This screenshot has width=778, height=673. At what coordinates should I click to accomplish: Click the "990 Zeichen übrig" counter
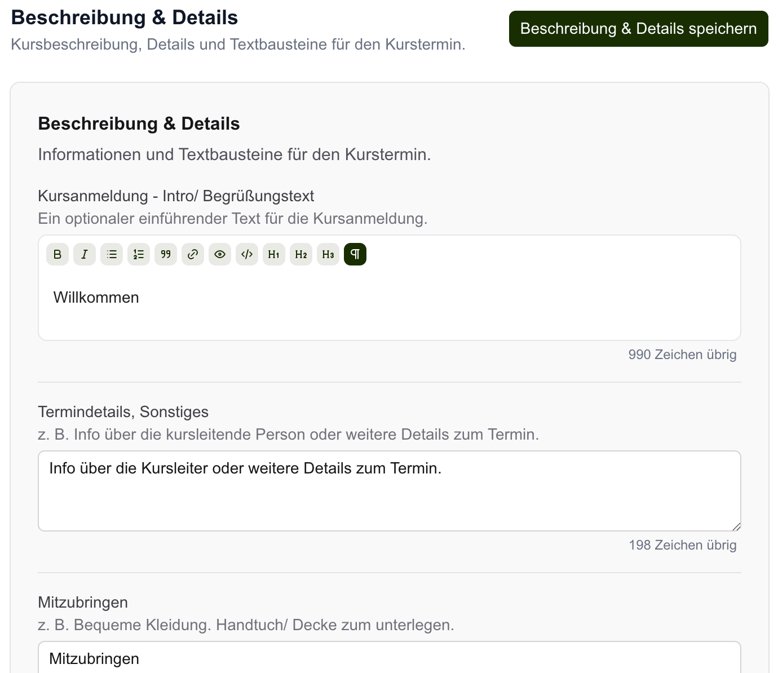click(x=683, y=355)
